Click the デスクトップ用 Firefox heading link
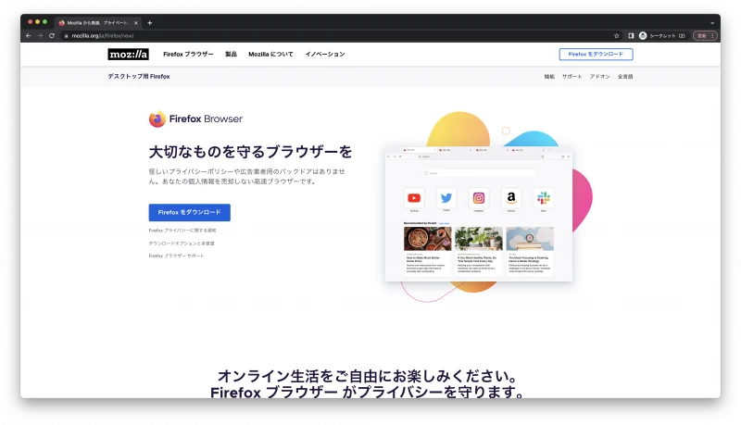 coord(138,77)
